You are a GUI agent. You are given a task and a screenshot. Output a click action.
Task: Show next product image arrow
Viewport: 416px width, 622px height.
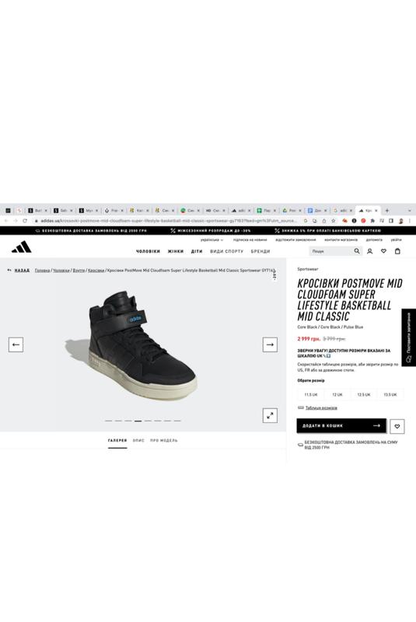pyautogui.click(x=270, y=344)
